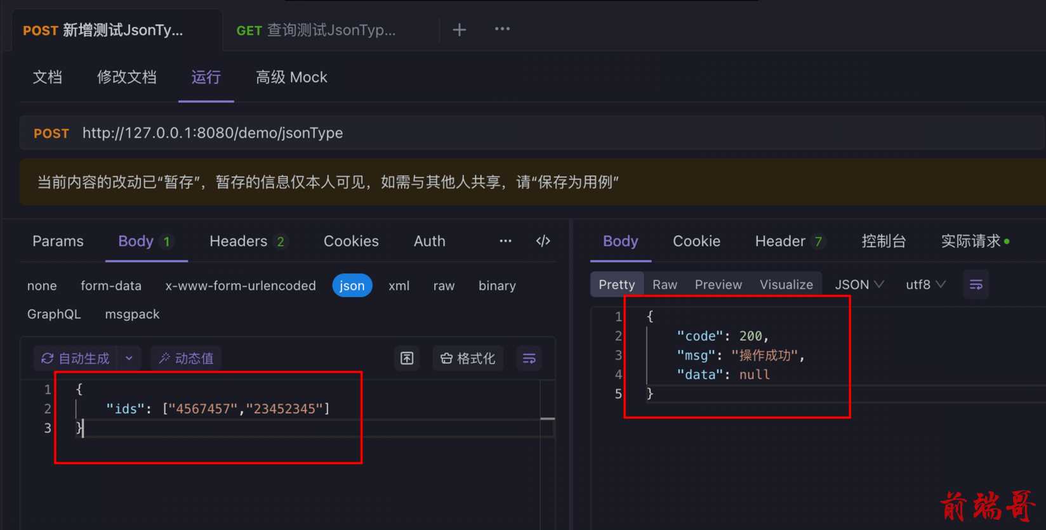Open the request Cookies tab
The height and width of the screenshot is (530, 1046).
(x=351, y=241)
